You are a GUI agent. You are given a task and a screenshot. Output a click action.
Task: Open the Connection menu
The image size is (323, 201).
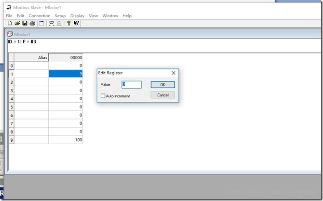pyautogui.click(x=40, y=15)
